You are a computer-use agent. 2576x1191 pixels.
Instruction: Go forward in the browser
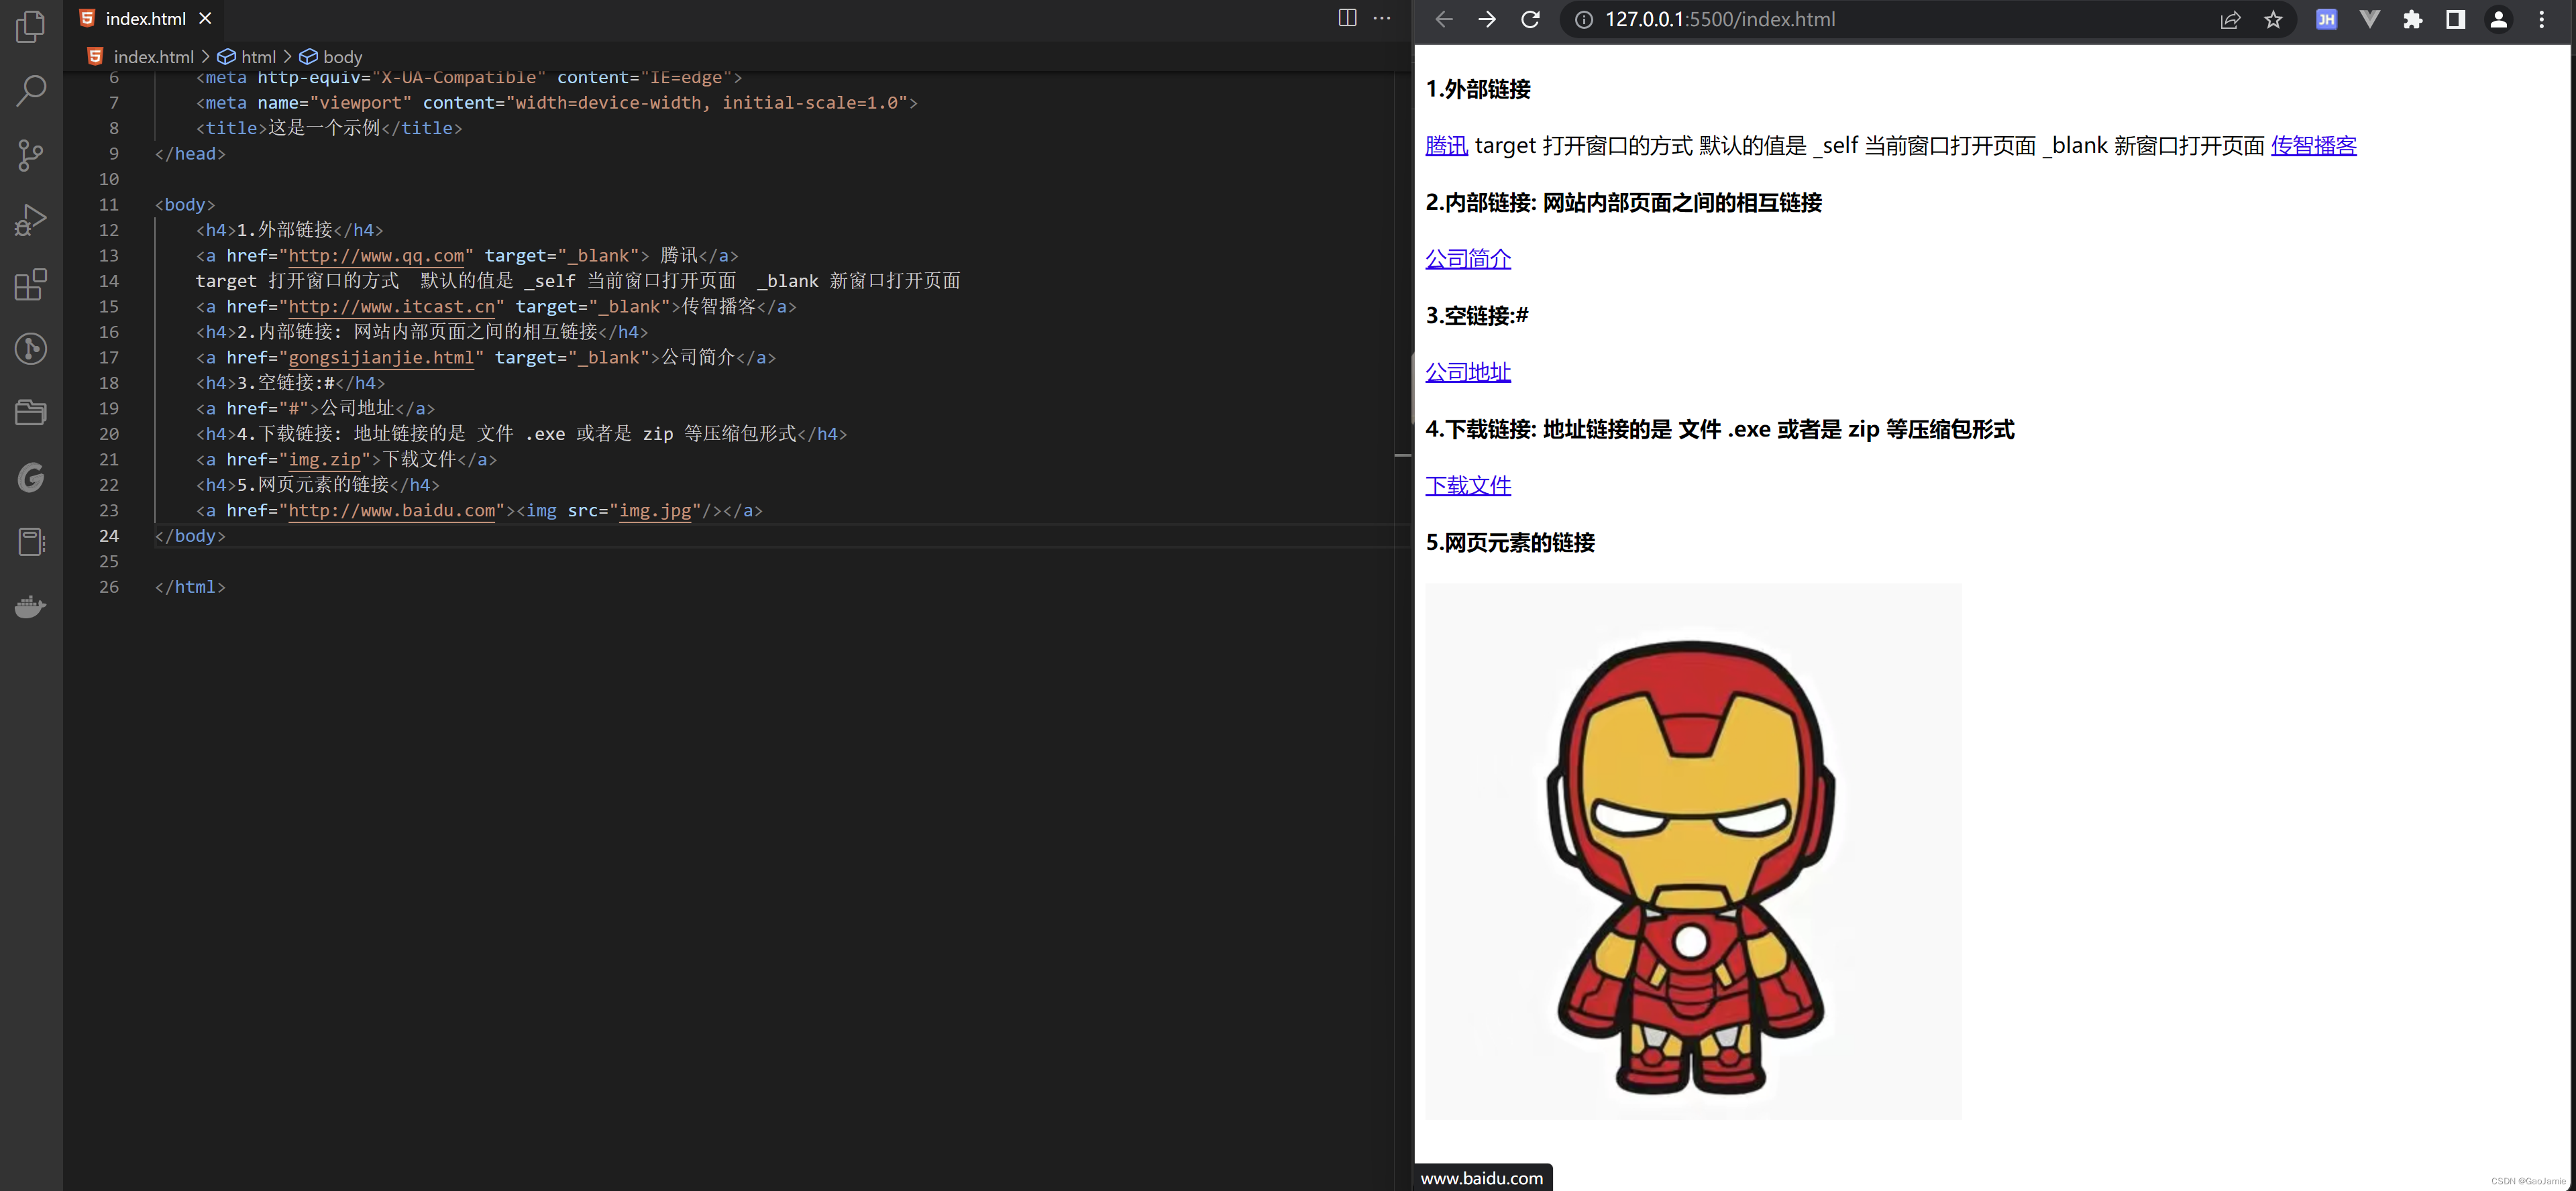click(1487, 19)
